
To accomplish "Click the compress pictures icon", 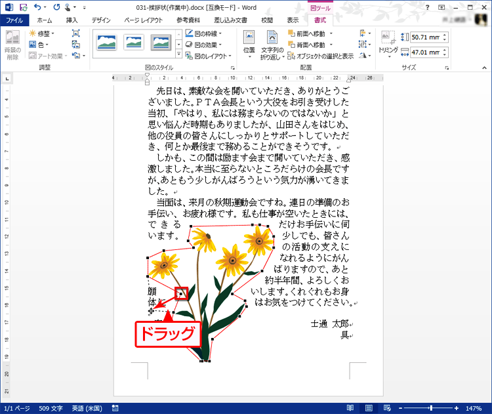I will (x=76, y=33).
